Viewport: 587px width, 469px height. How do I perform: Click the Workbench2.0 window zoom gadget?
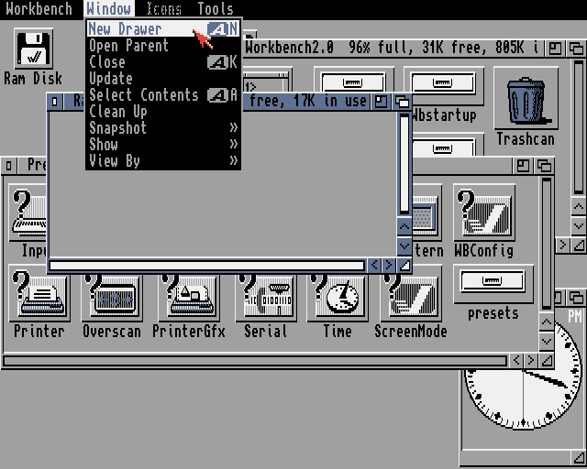(x=555, y=49)
